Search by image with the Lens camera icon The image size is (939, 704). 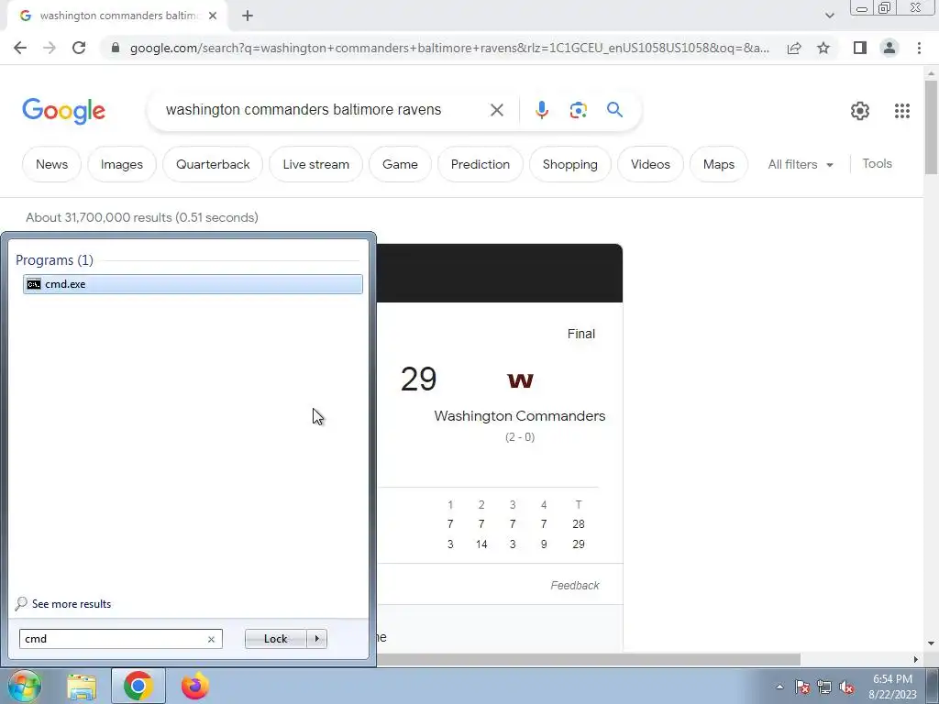click(x=578, y=110)
